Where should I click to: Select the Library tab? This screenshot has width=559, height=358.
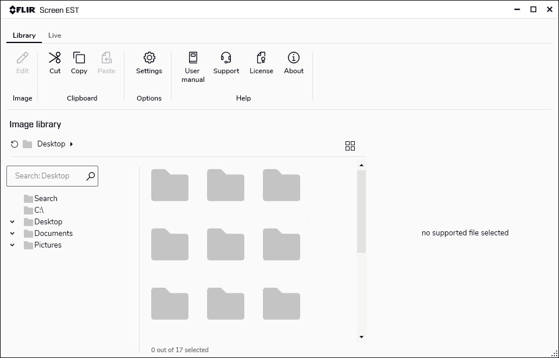(x=24, y=35)
